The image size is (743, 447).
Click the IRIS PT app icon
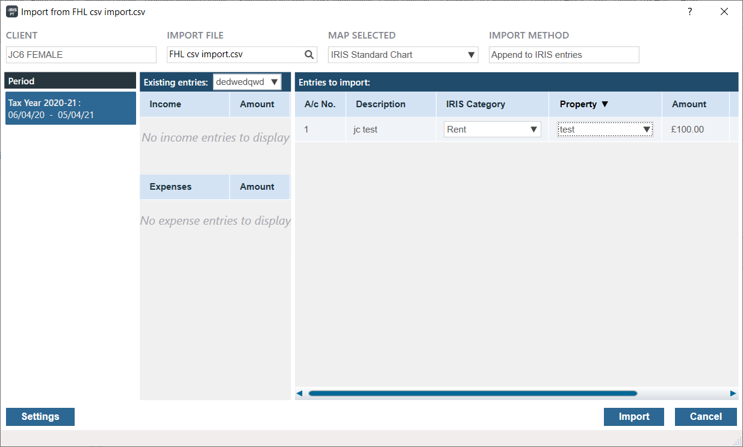tap(11, 11)
